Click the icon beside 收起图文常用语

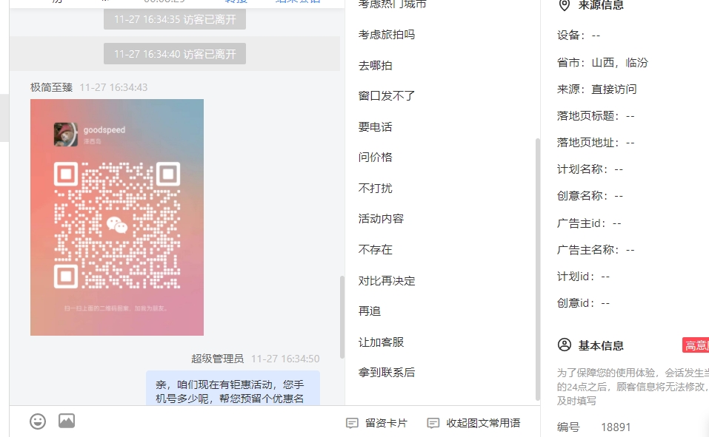433,423
